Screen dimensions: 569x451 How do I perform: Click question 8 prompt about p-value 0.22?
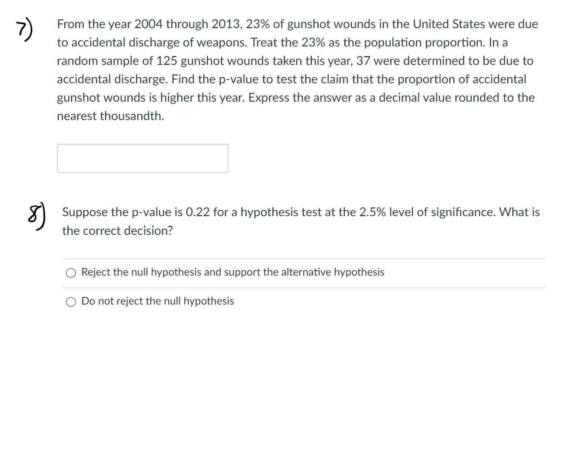coord(300,221)
